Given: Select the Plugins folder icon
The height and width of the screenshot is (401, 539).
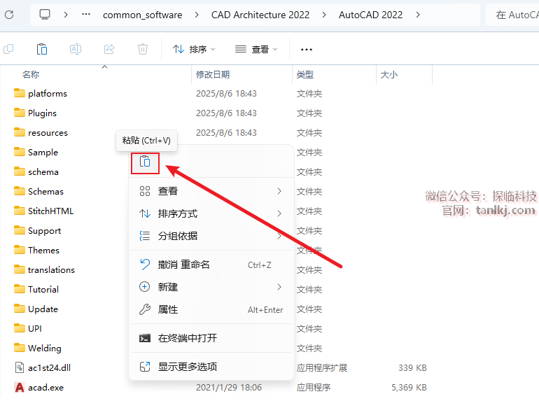Looking at the screenshot, I should coord(20,113).
